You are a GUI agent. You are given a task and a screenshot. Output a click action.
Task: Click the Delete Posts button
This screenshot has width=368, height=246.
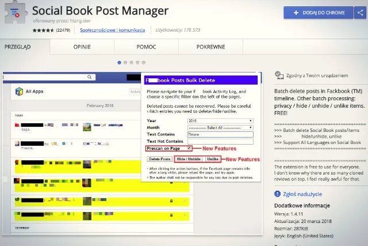click(x=160, y=159)
